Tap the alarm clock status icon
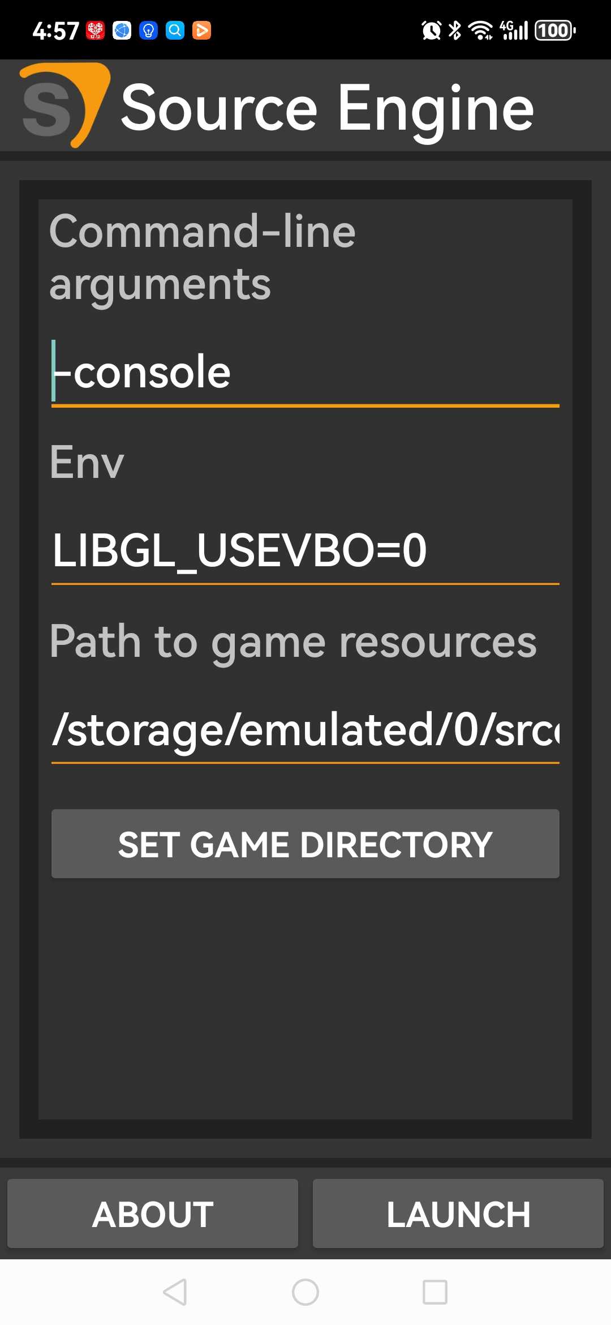Image resolution: width=611 pixels, height=1325 pixels. 431,30
